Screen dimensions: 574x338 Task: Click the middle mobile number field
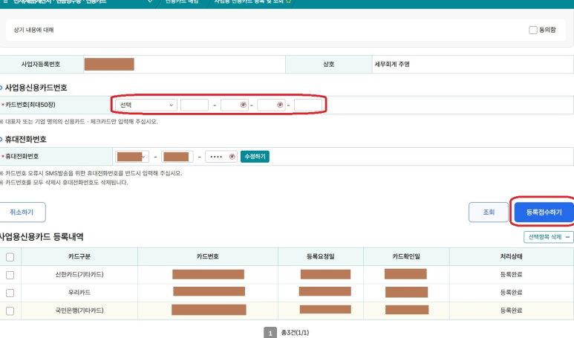click(x=177, y=157)
